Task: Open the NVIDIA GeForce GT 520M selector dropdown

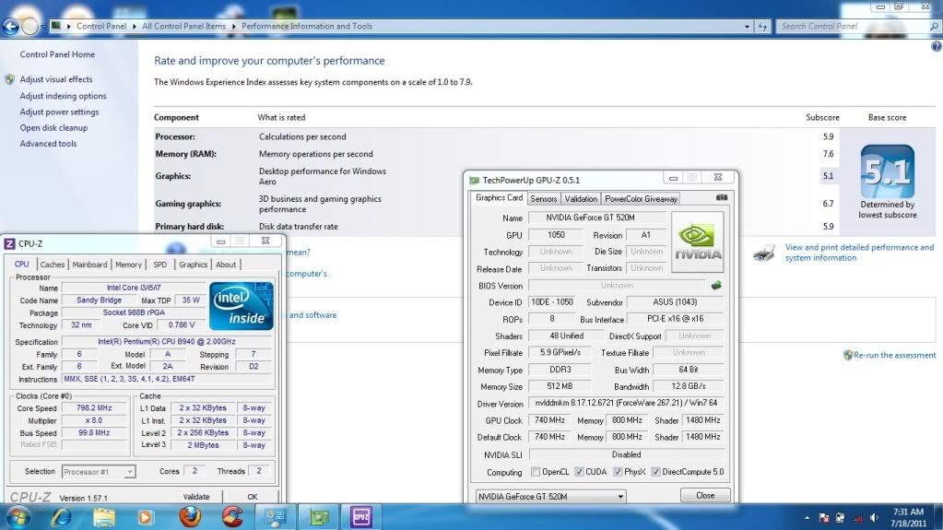Action: tap(550, 496)
